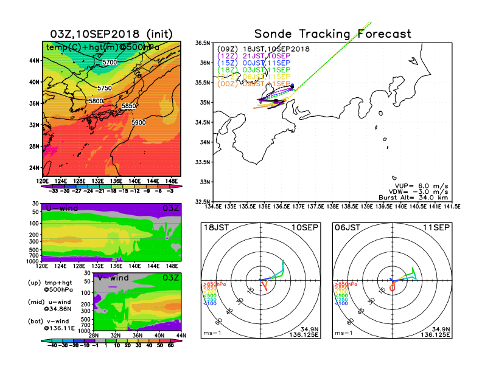Pick pink swatch right of 60 in wind colorbar
Screen dimensions: 482x372
tap(175, 340)
